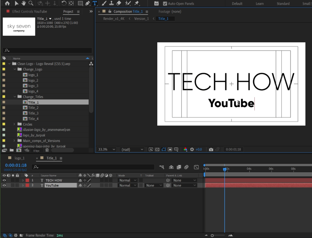Open the Graph Editor from timeline
The height and width of the screenshot is (238, 312).
coord(196,167)
